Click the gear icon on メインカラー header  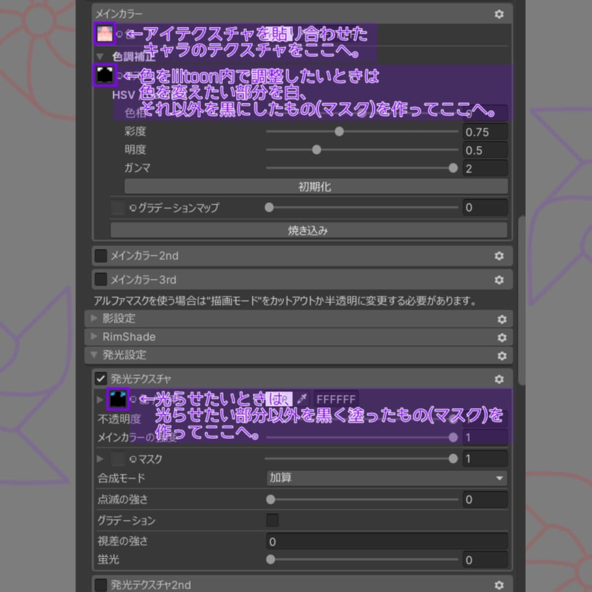(499, 13)
